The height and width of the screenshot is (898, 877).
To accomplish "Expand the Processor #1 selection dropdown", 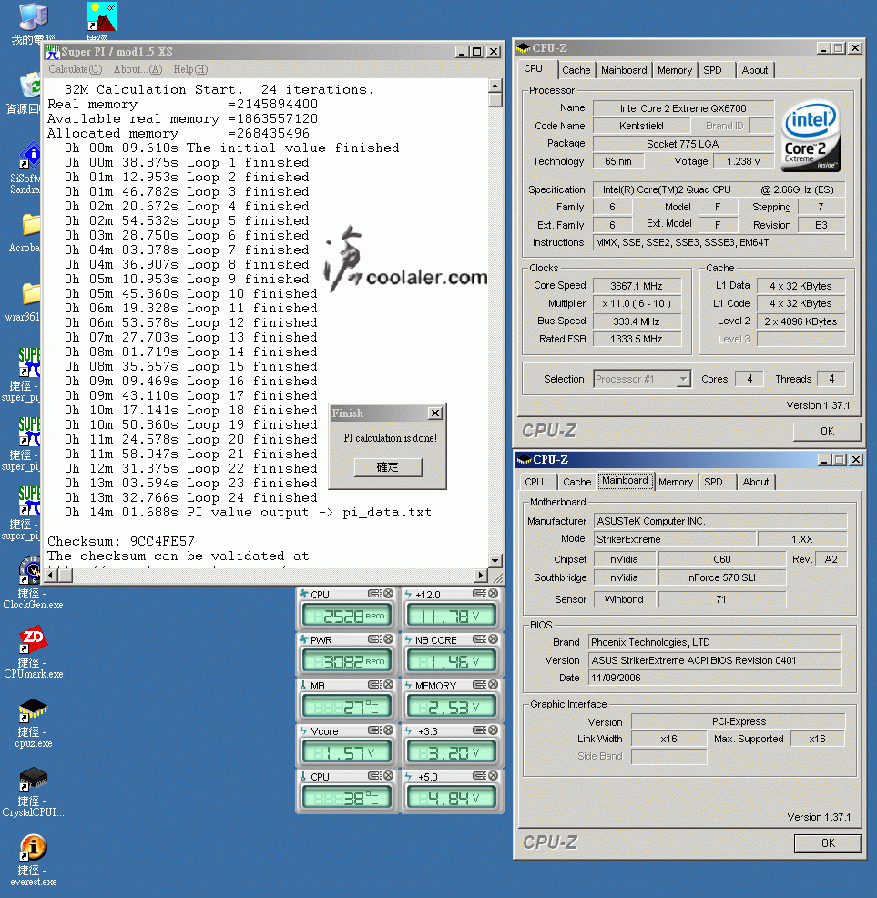I will (x=683, y=379).
